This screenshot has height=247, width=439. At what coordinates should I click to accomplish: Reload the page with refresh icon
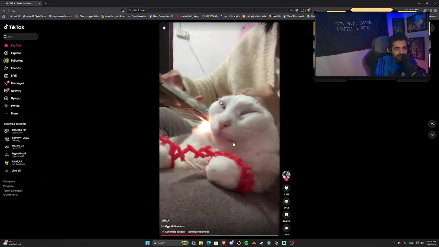coord(14,10)
